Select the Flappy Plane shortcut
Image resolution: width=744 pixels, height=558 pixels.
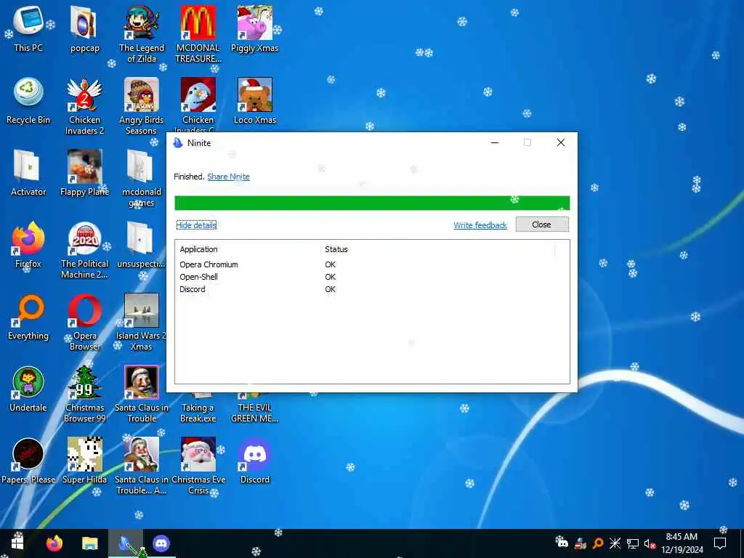tap(84, 173)
